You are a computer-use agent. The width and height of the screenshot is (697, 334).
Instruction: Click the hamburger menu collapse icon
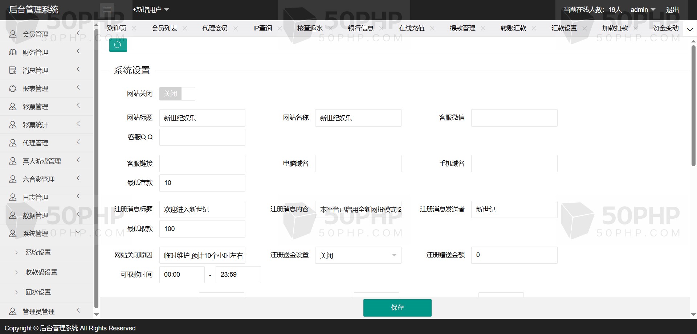[107, 10]
